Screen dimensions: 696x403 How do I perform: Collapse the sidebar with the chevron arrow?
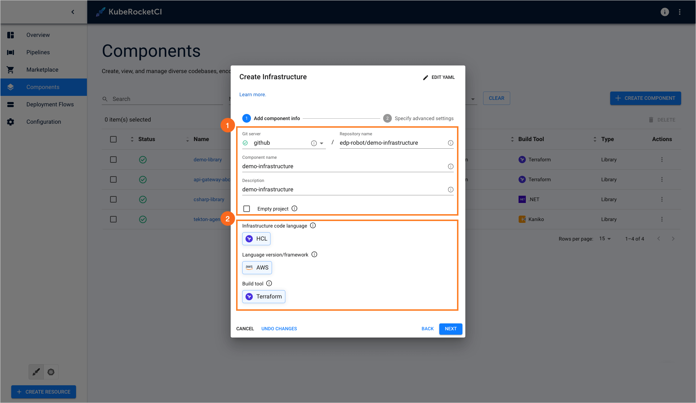[73, 12]
